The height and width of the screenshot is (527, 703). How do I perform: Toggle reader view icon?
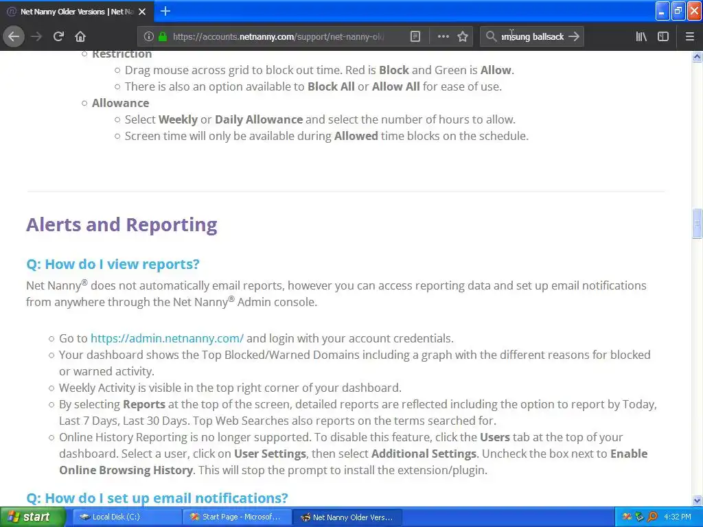pos(415,36)
